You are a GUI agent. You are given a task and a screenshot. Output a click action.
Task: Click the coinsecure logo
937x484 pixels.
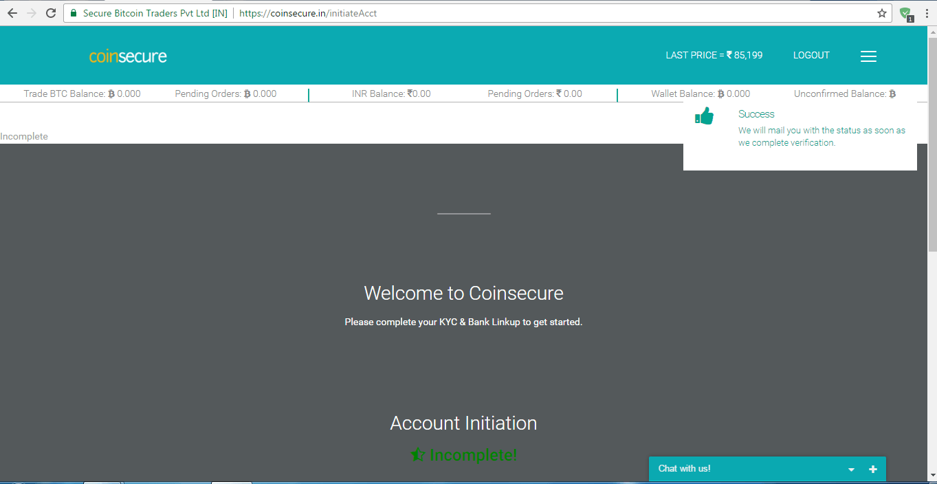click(x=128, y=56)
